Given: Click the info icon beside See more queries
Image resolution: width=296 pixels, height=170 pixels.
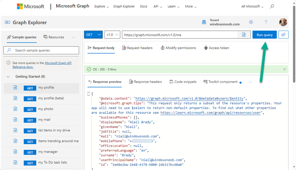Looking at the screenshot, I should [8, 63].
